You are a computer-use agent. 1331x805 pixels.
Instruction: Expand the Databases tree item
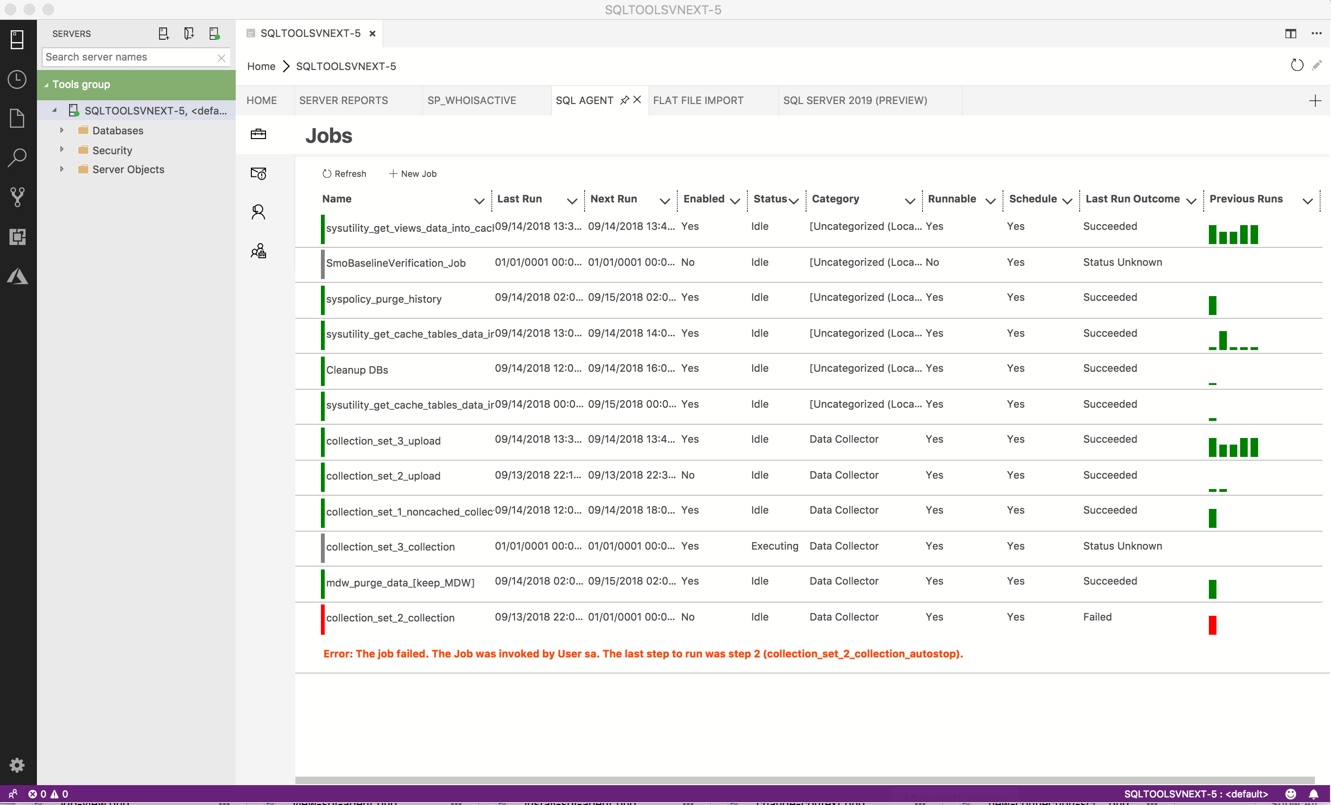point(62,130)
